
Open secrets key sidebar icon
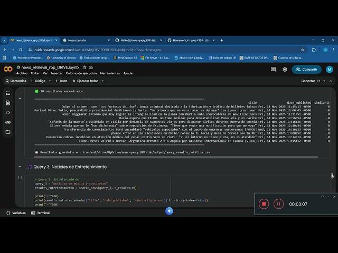[8, 122]
